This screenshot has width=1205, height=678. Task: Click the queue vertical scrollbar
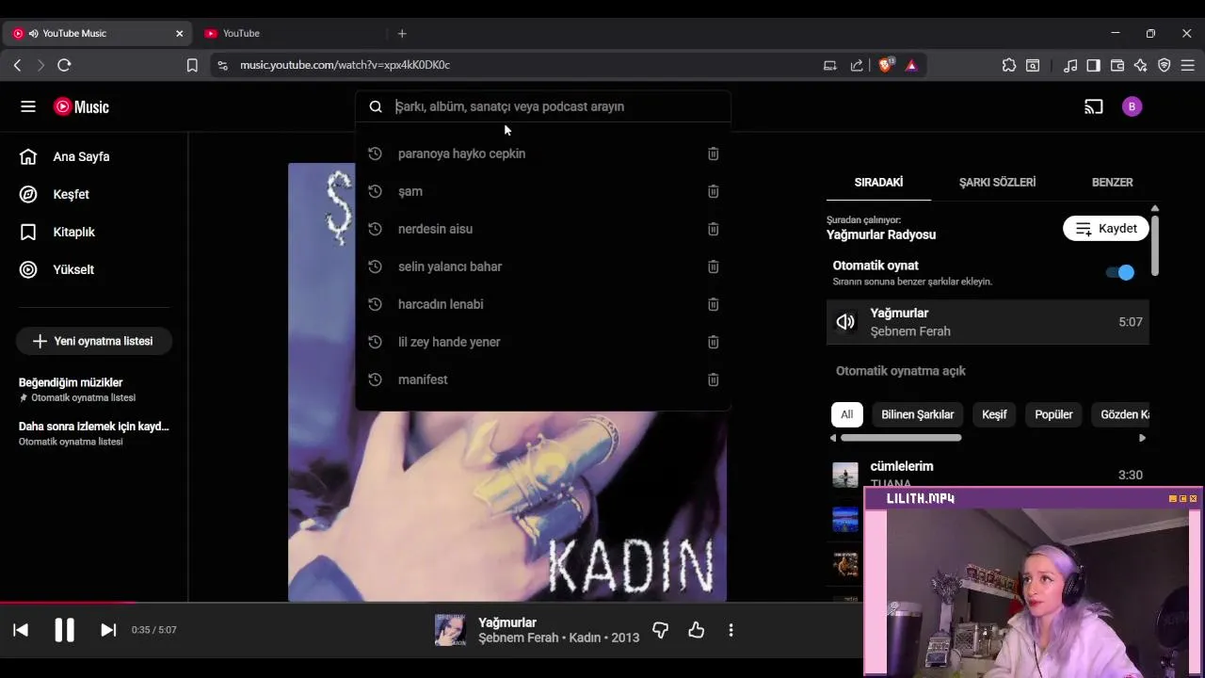pos(1154,245)
